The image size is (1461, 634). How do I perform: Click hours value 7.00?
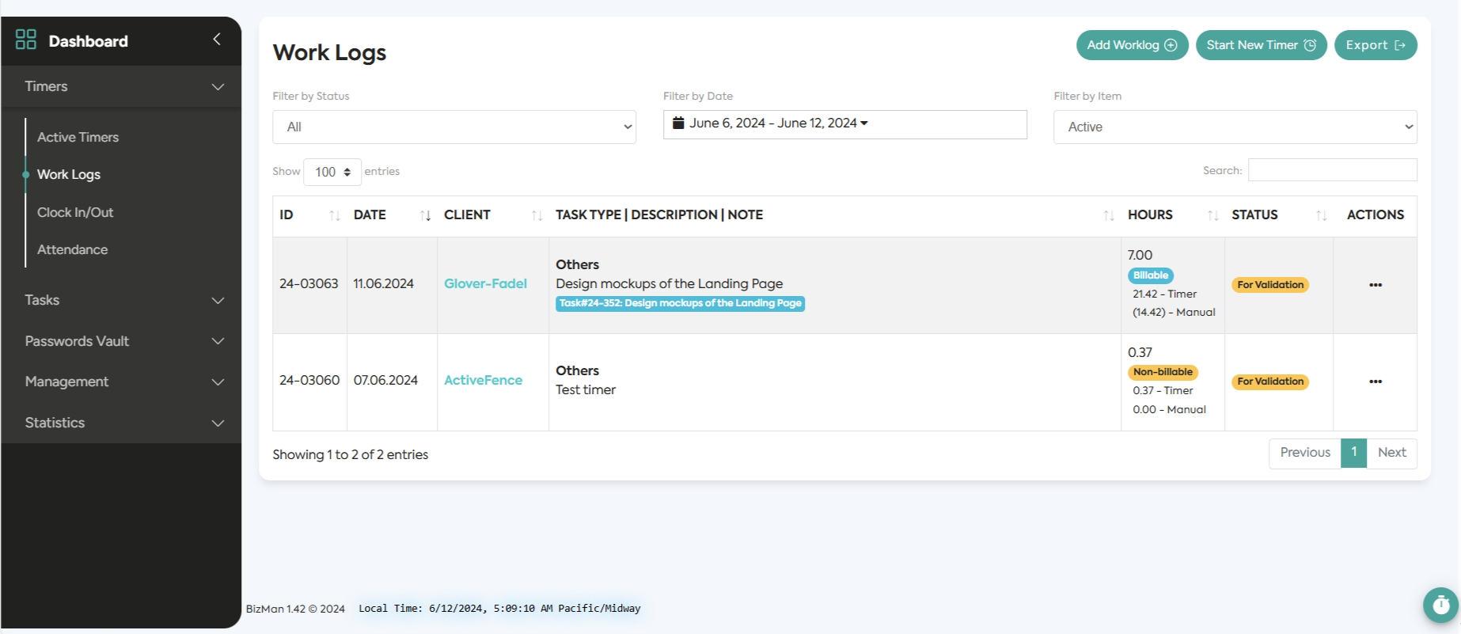tap(1140, 255)
